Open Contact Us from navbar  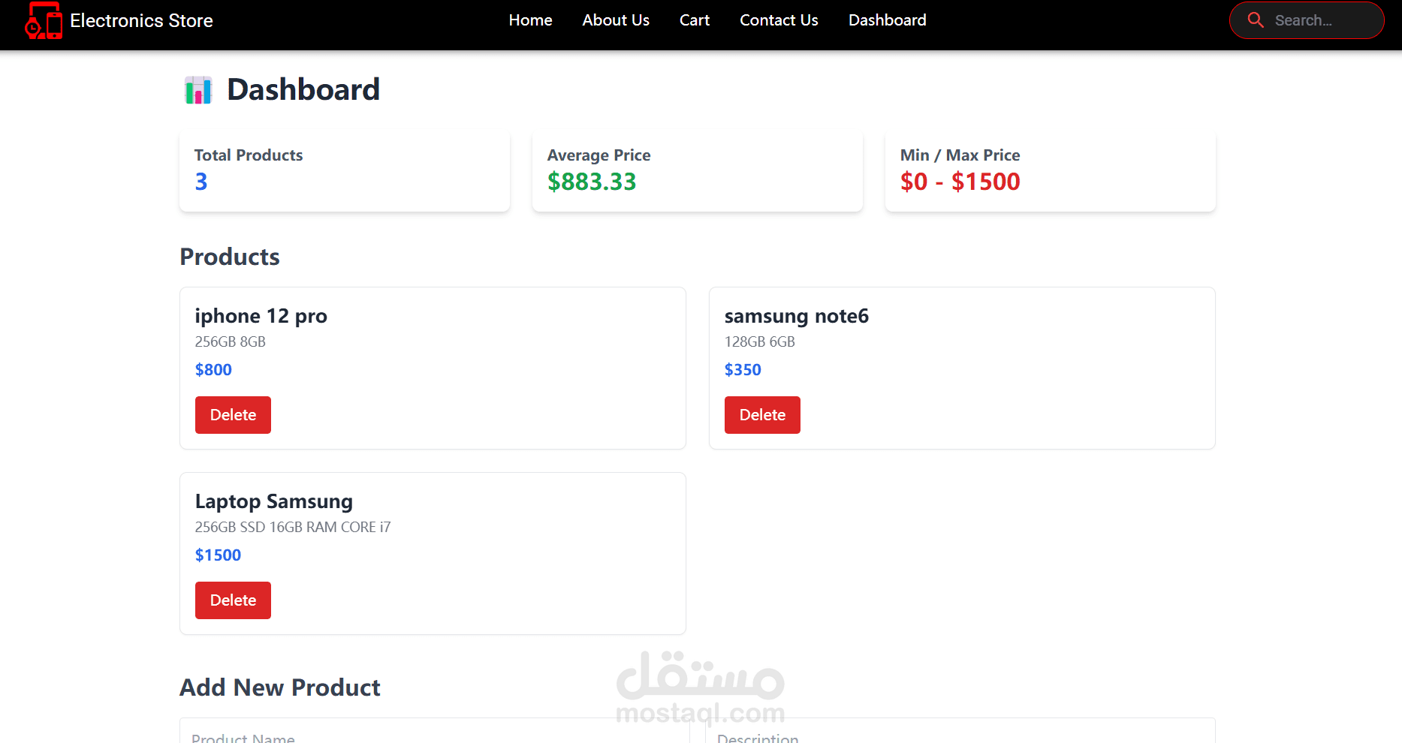coord(779,20)
